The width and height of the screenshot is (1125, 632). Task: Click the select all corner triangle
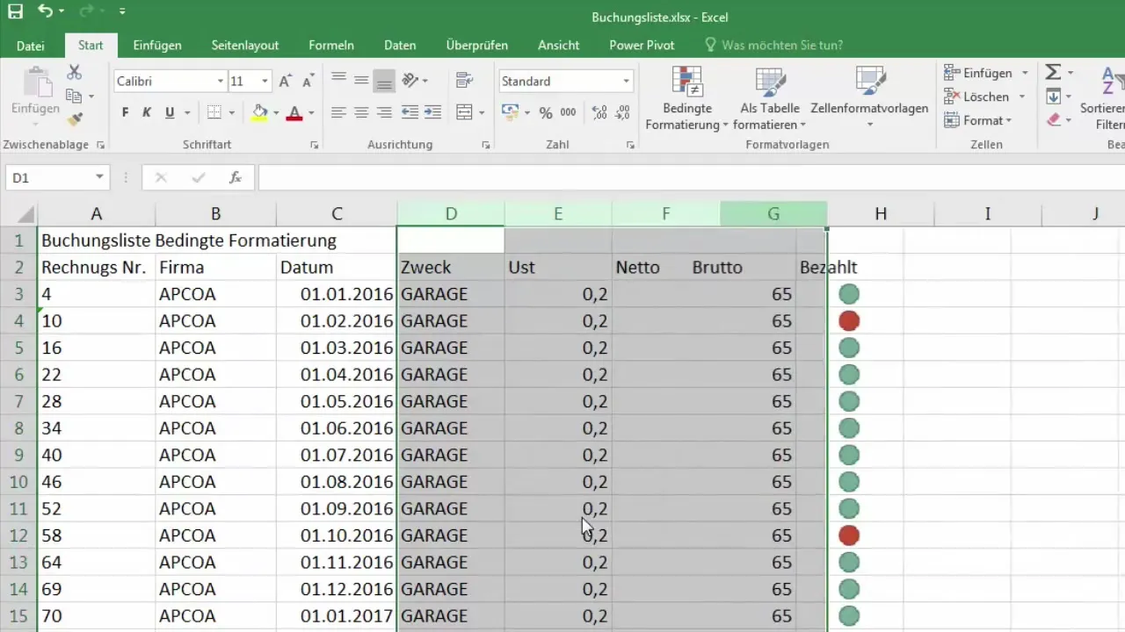pyautogui.click(x=25, y=213)
